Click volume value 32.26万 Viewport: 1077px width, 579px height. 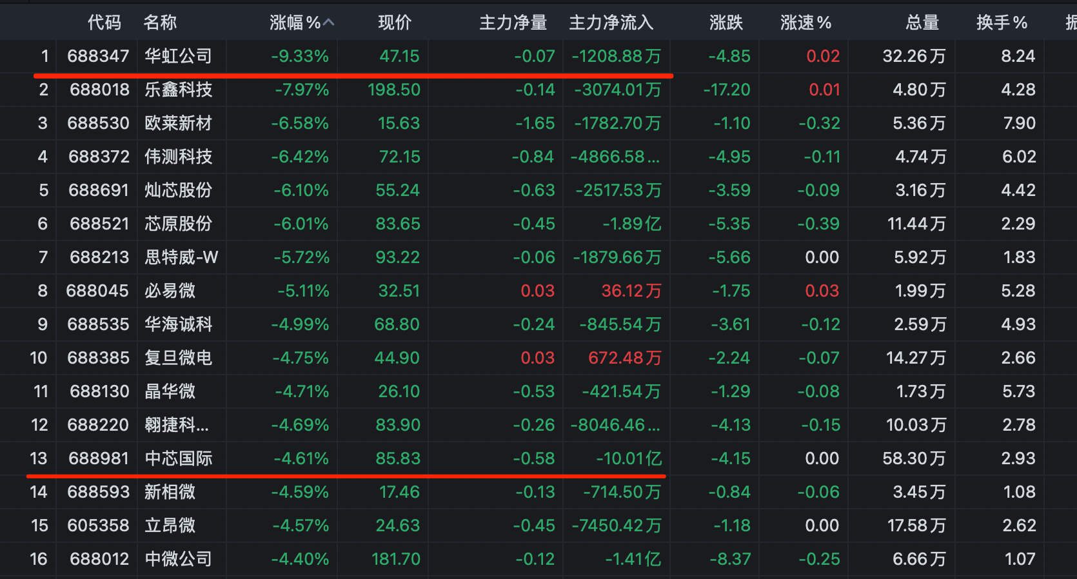[x=914, y=56]
